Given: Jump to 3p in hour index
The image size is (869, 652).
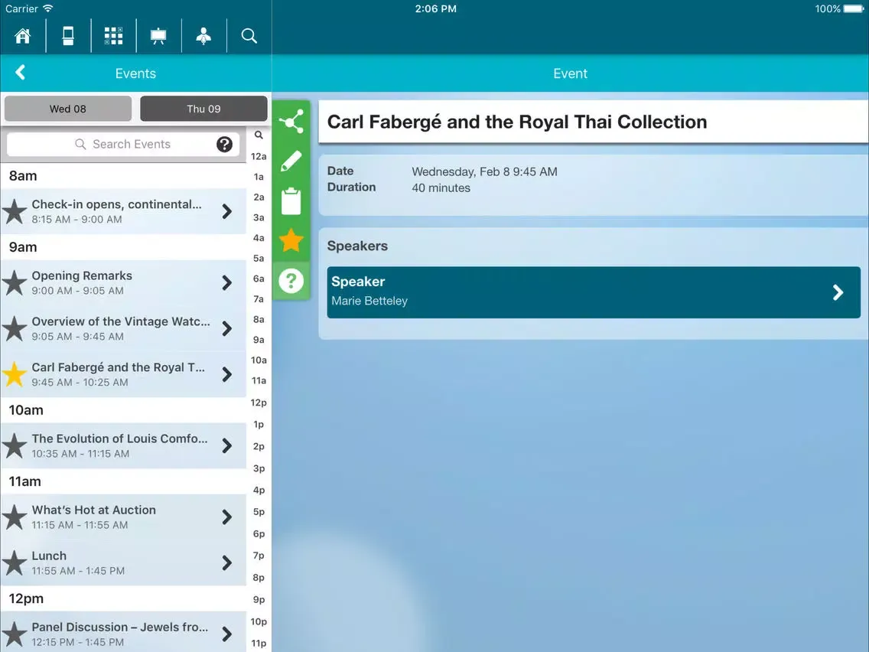Looking at the screenshot, I should [259, 468].
